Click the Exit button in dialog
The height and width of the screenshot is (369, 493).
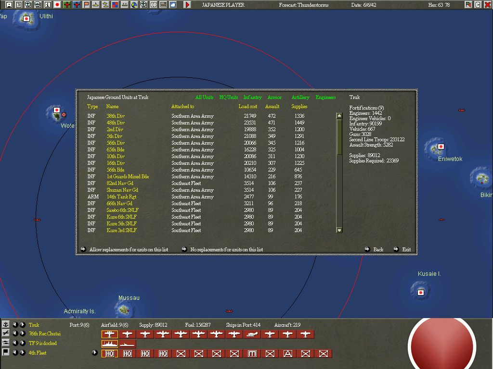[x=402, y=249]
